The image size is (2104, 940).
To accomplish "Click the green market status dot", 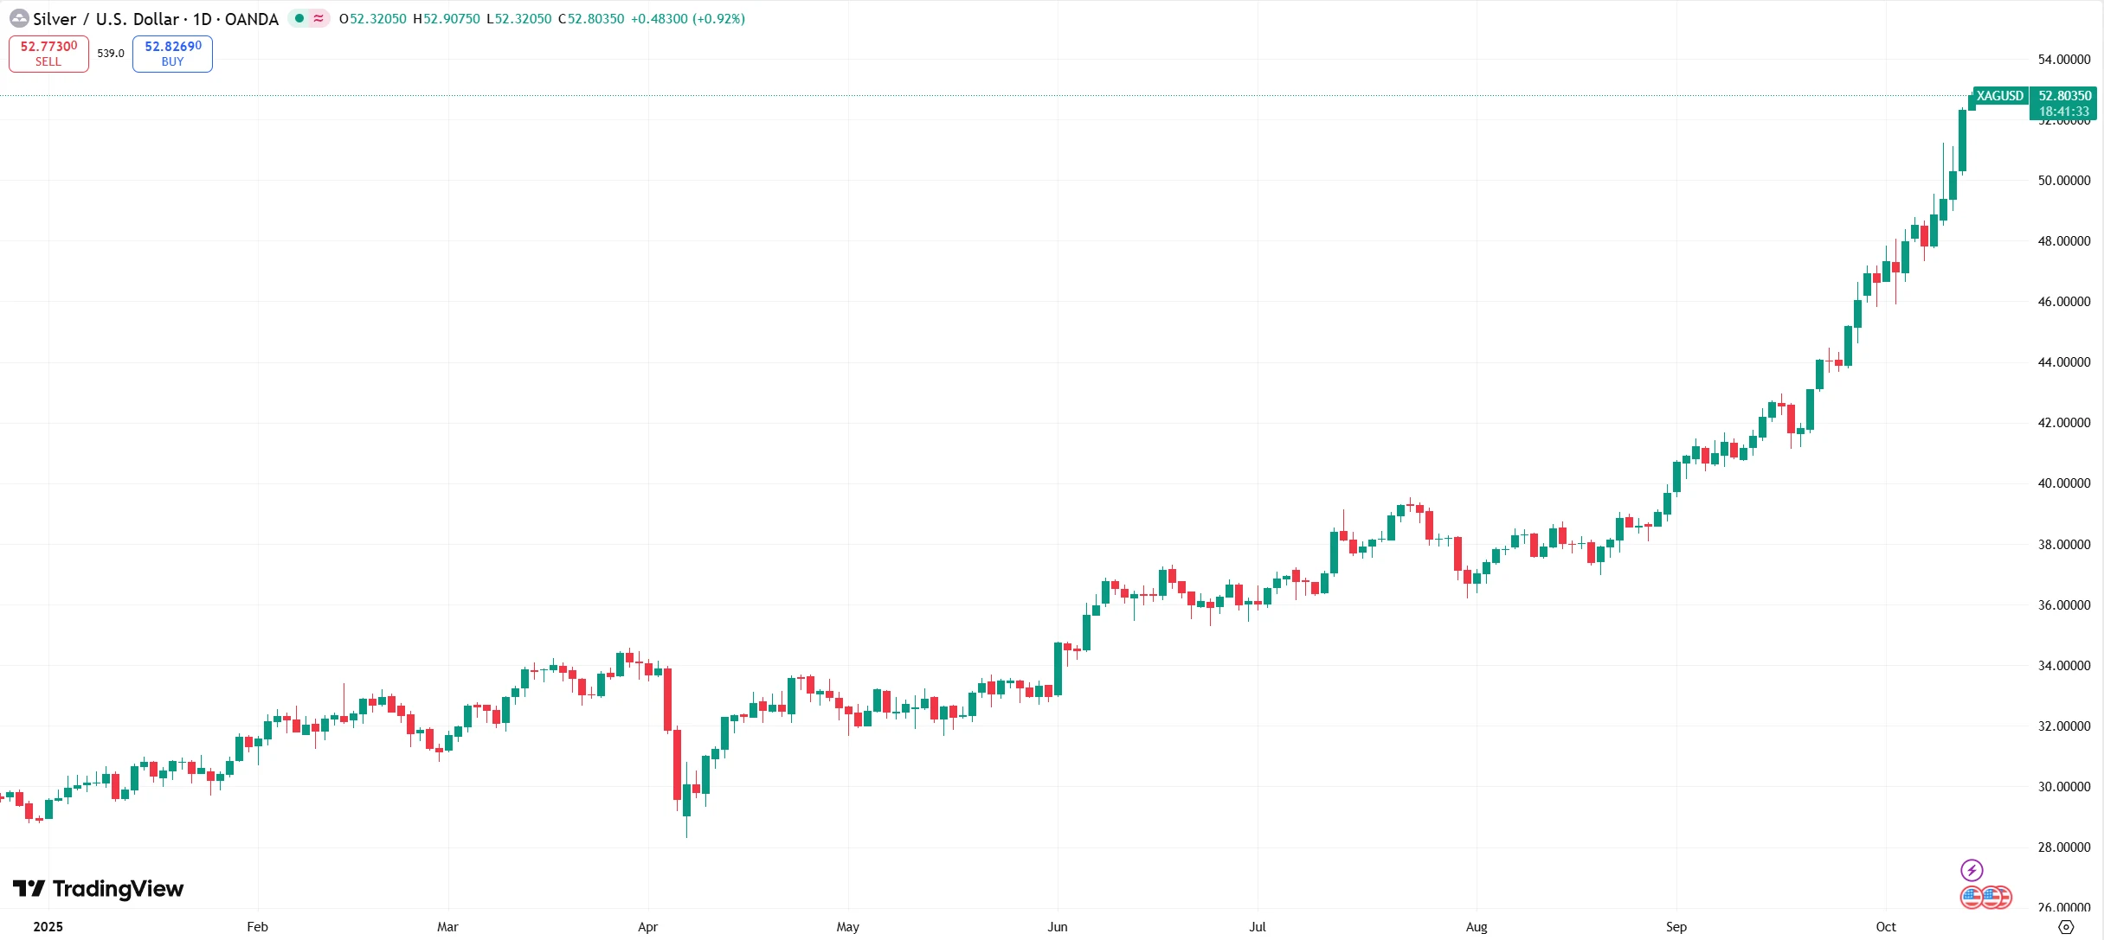I will (299, 18).
